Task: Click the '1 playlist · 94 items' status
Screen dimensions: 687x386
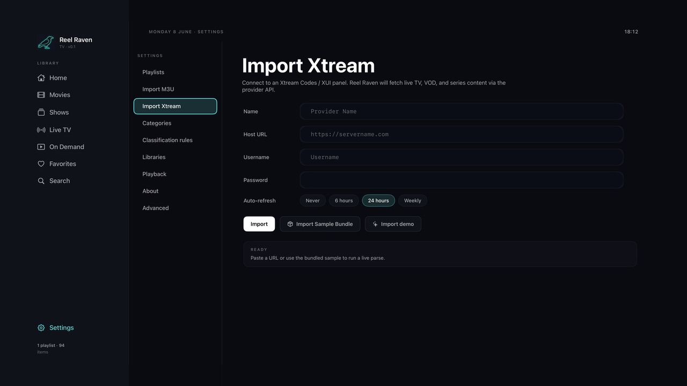Action: pos(51,348)
